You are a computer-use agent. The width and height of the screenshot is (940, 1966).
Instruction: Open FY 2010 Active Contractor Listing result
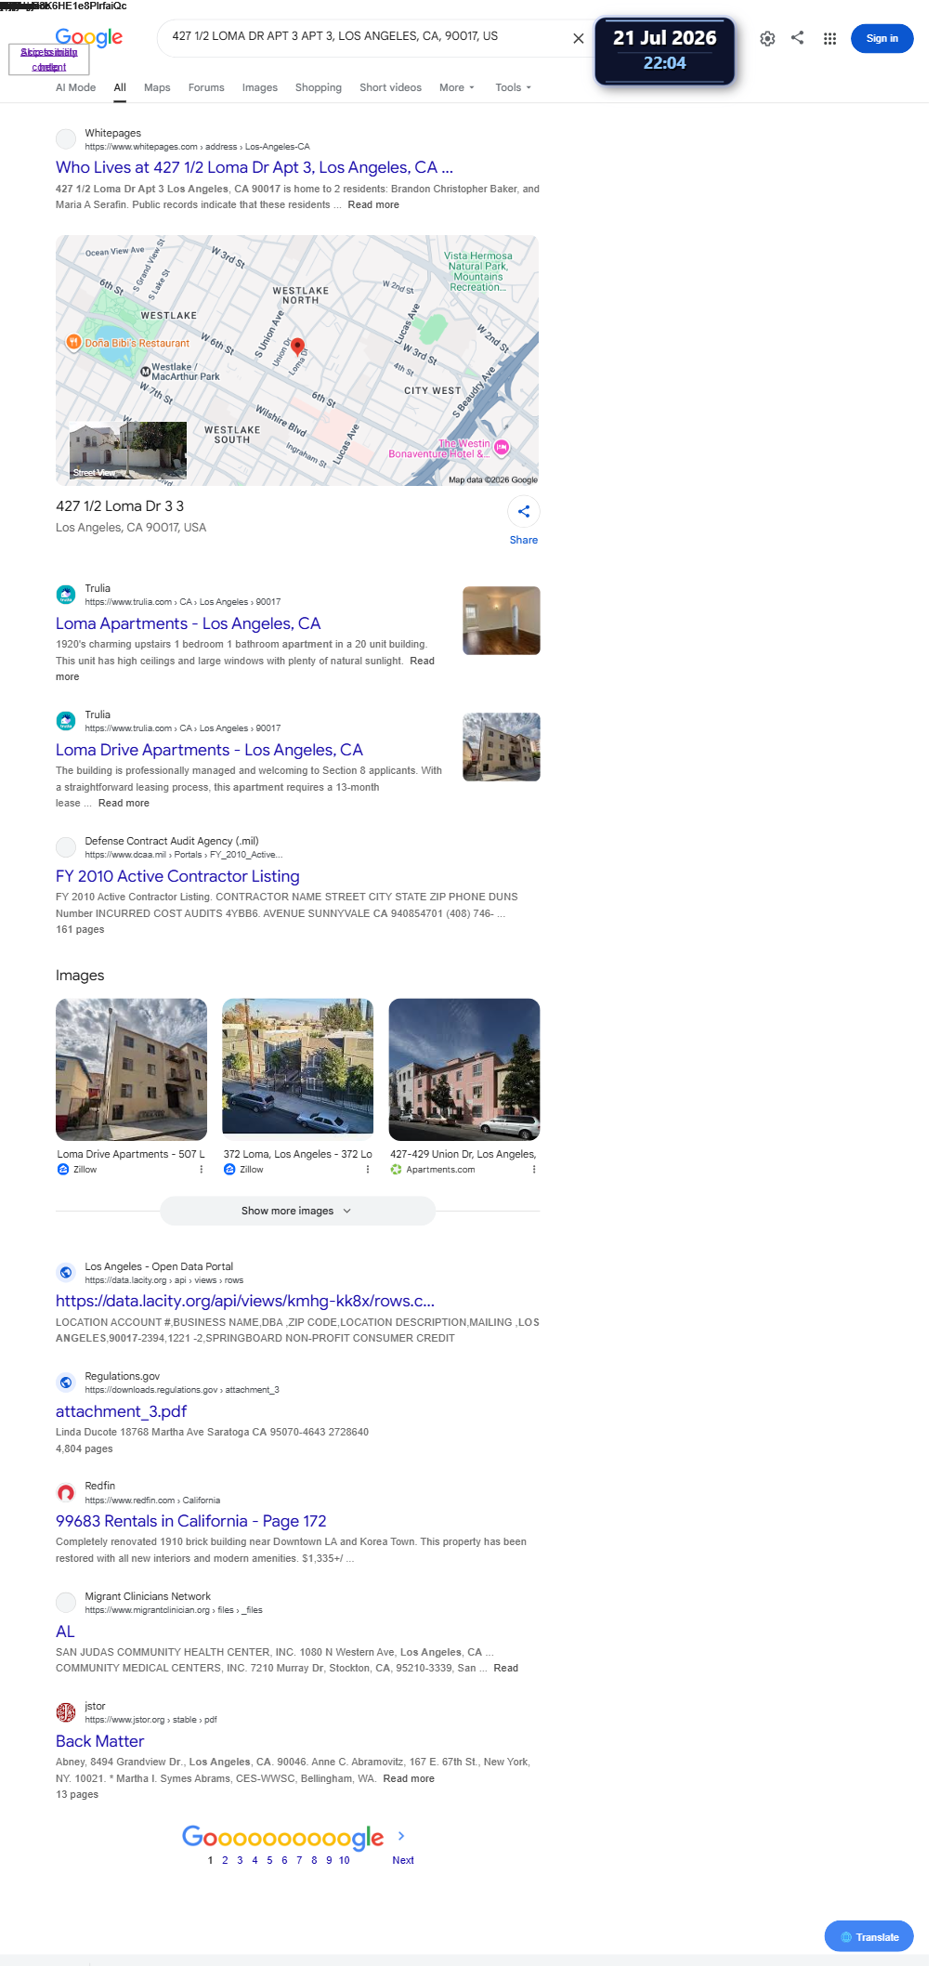(177, 876)
